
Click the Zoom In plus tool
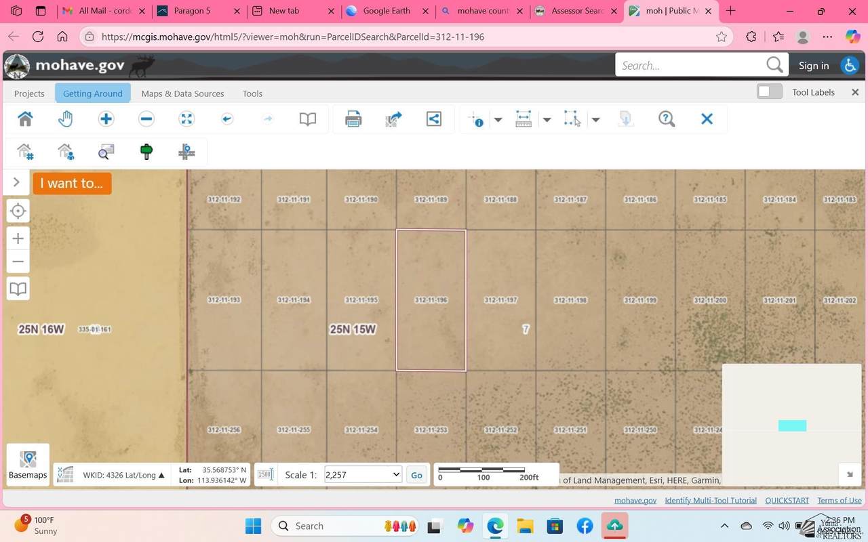106,119
